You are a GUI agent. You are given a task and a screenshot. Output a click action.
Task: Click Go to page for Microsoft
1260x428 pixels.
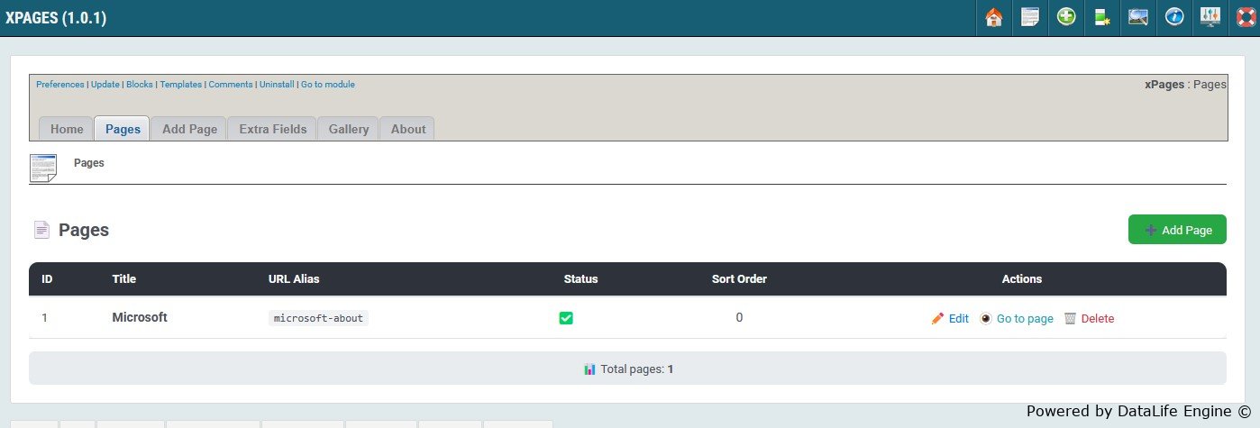point(1017,318)
